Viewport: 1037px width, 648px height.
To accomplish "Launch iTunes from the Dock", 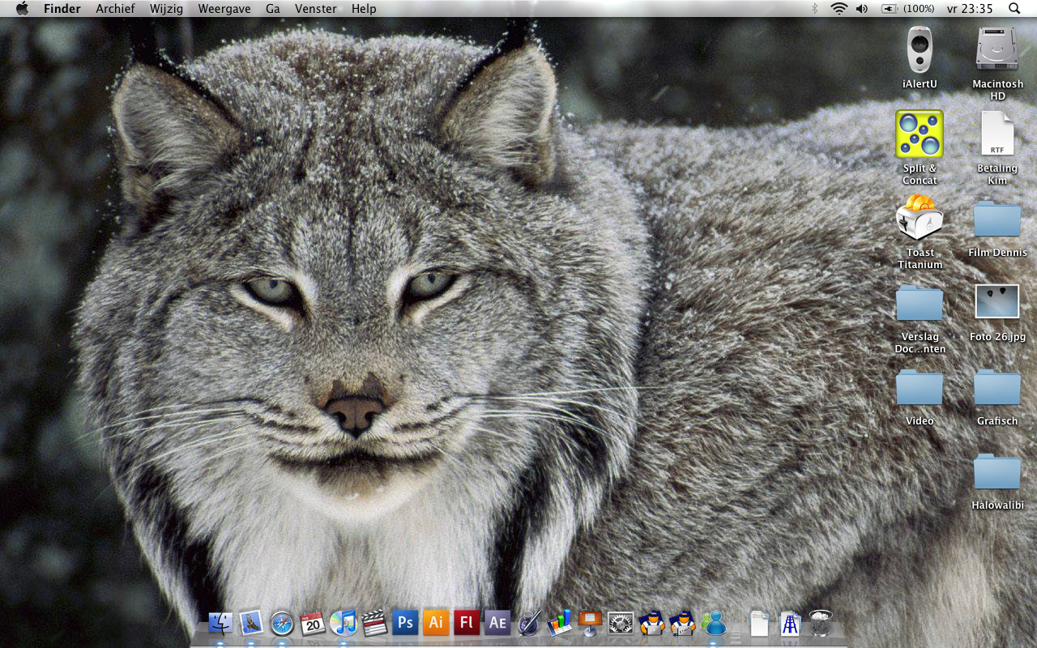I will [x=344, y=623].
